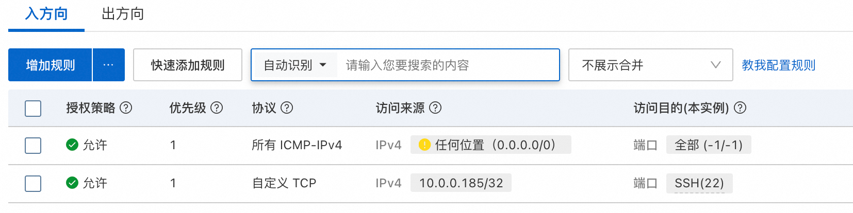Image resolution: width=853 pixels, height=213 pixels.
Task: Click help icon next to 优先级
Action: click(x=217, y=108)
